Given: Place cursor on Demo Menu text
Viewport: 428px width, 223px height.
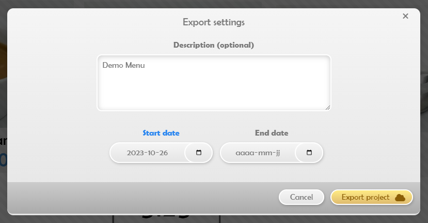Looking at the screenshot, I should coord(123,65).
